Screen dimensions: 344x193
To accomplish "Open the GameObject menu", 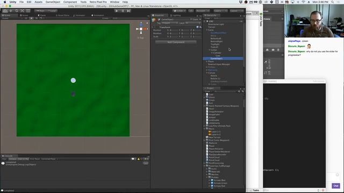I will (53, 2).
